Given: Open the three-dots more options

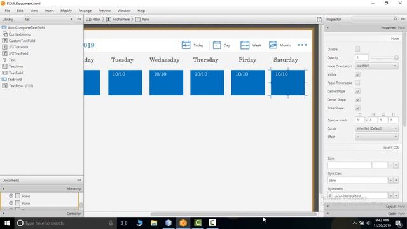Looking at the screenshot, I should tap(302, 45).
